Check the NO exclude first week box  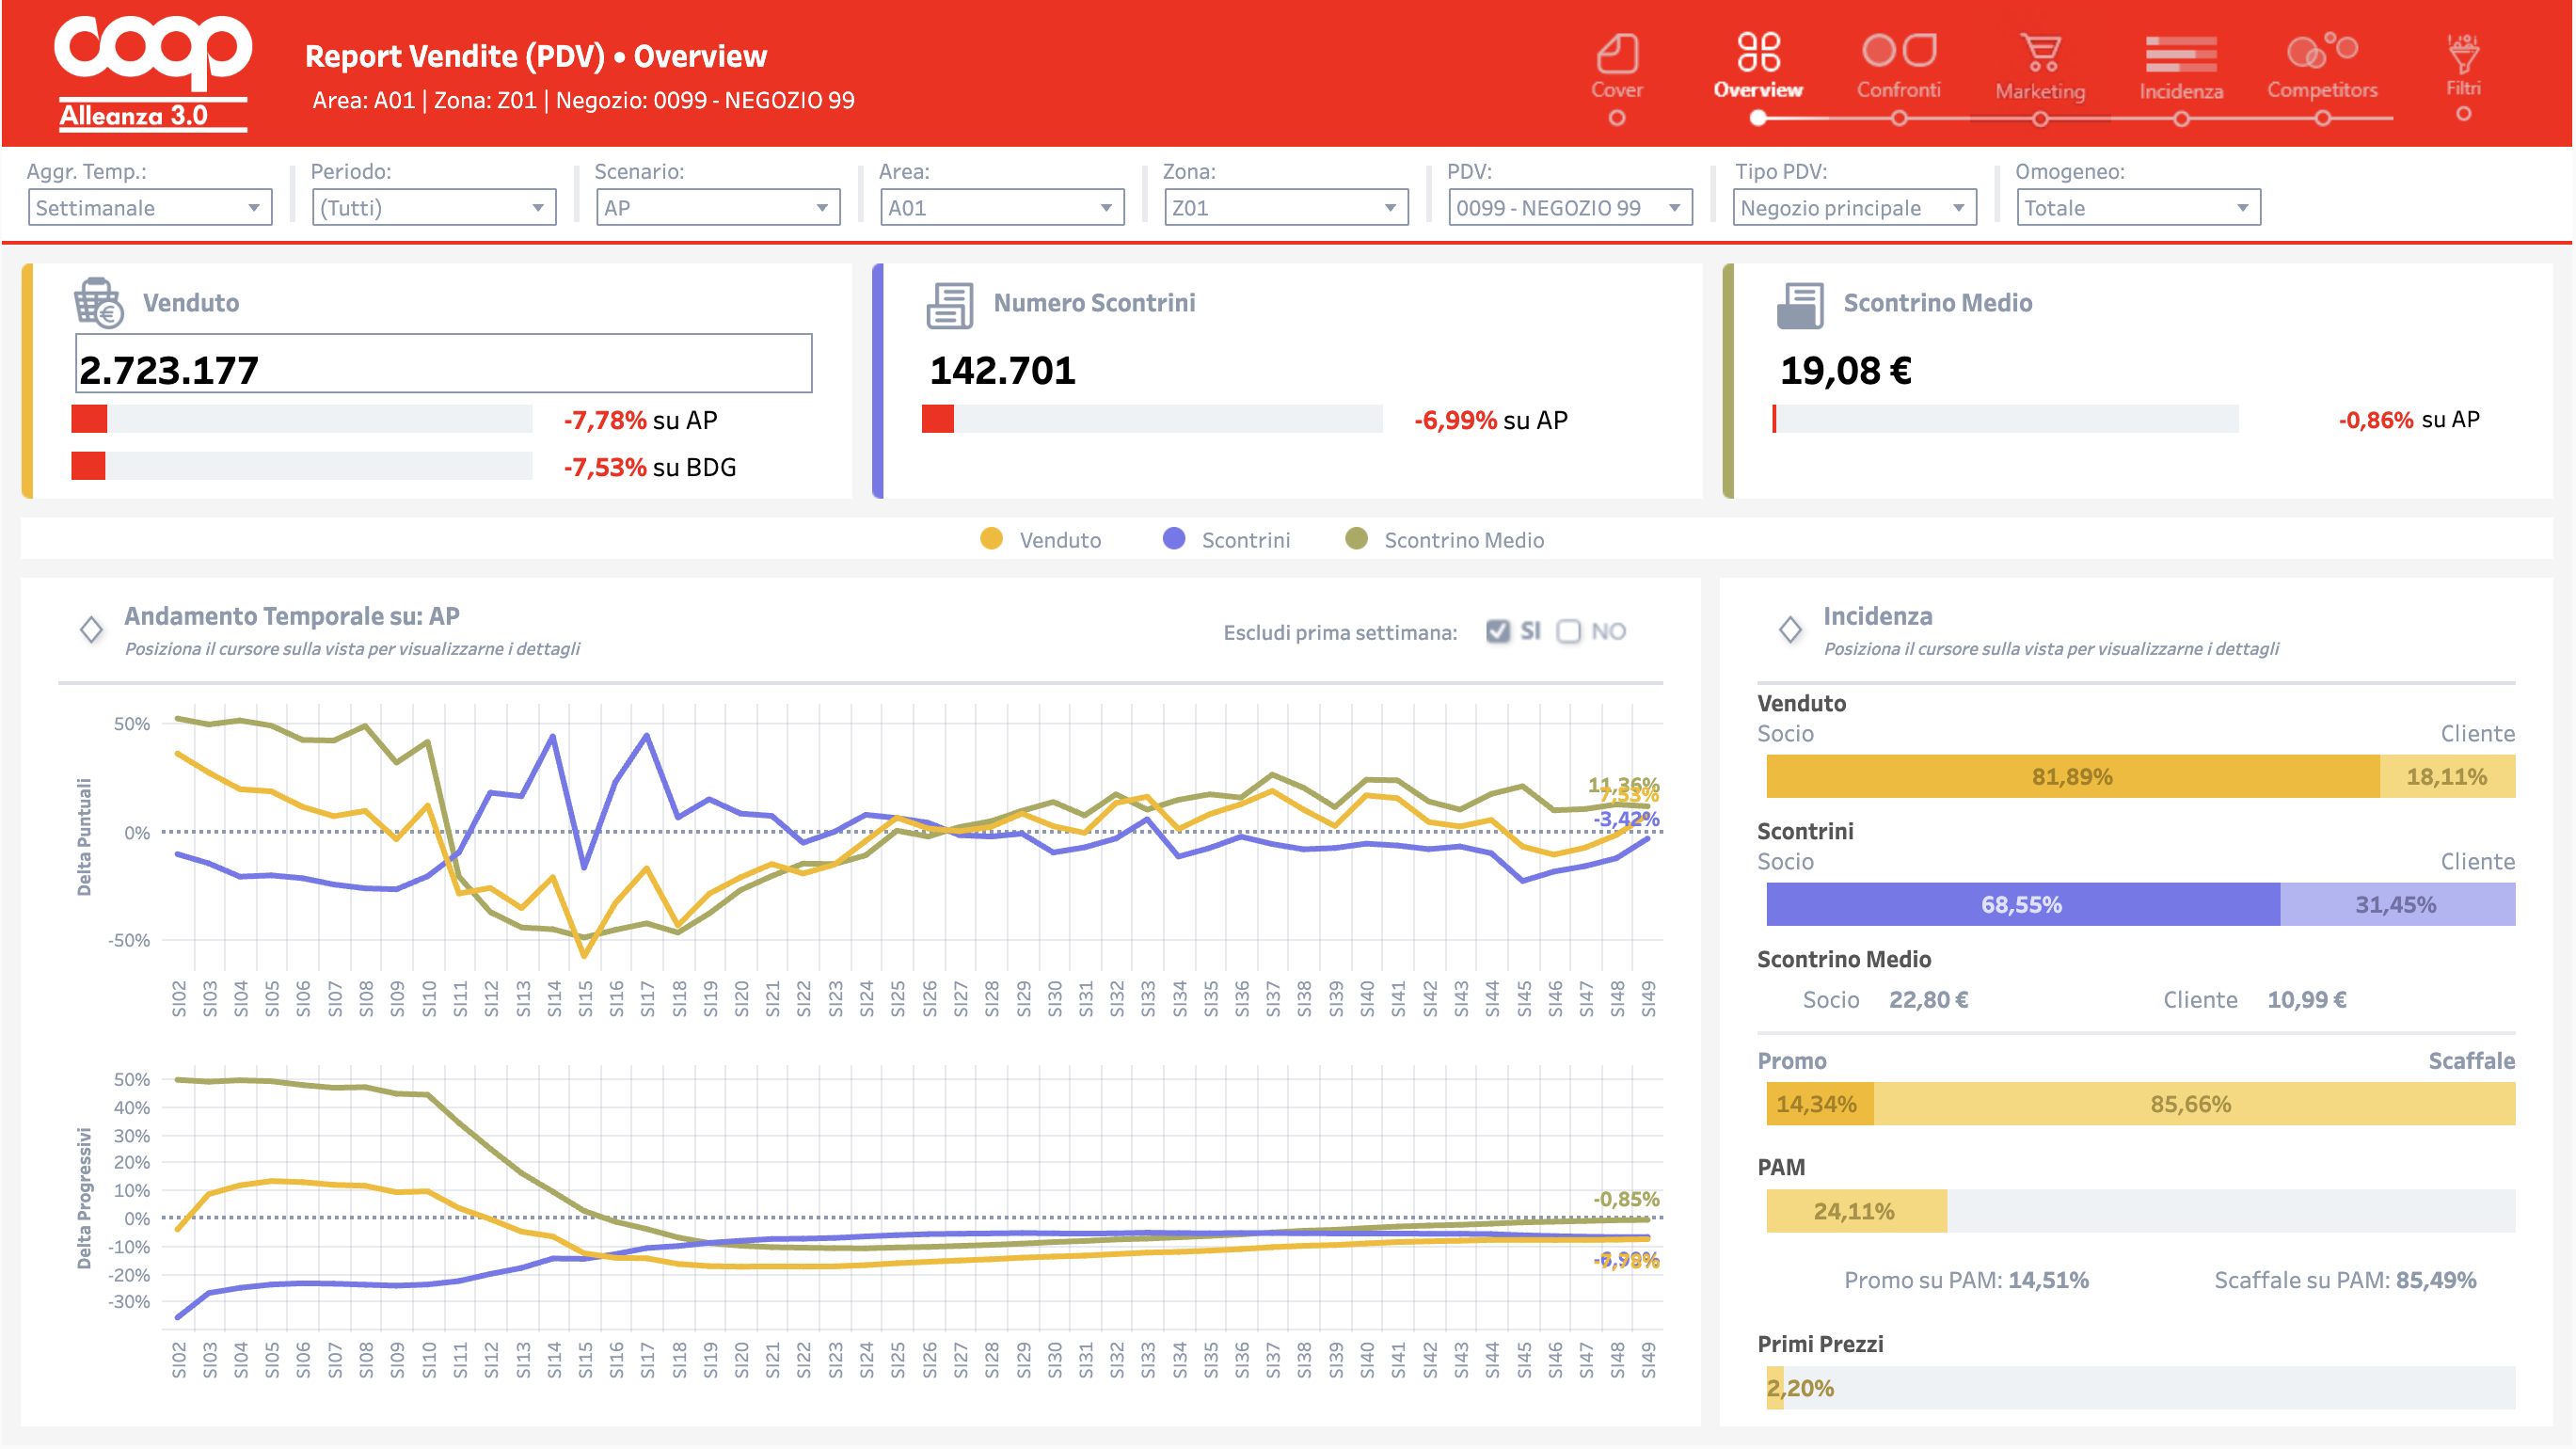pyautogui.click(x=1568, y=631)
